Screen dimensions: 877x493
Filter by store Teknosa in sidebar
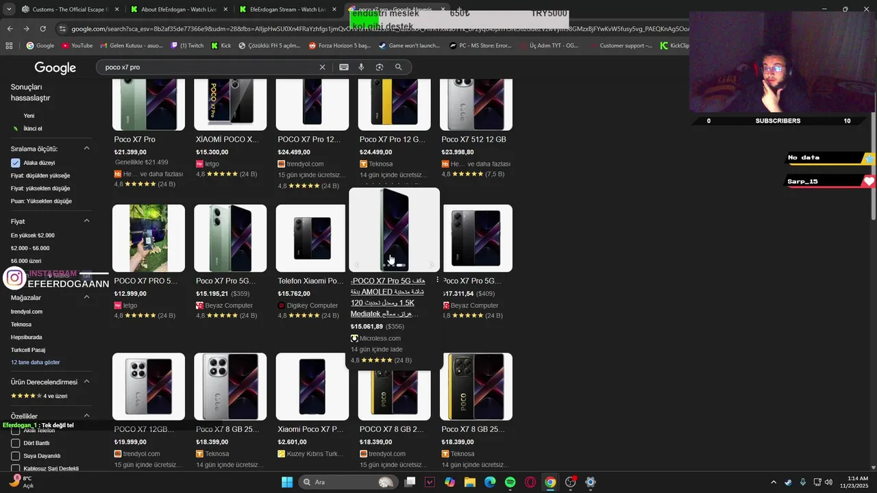coord(21,325)
